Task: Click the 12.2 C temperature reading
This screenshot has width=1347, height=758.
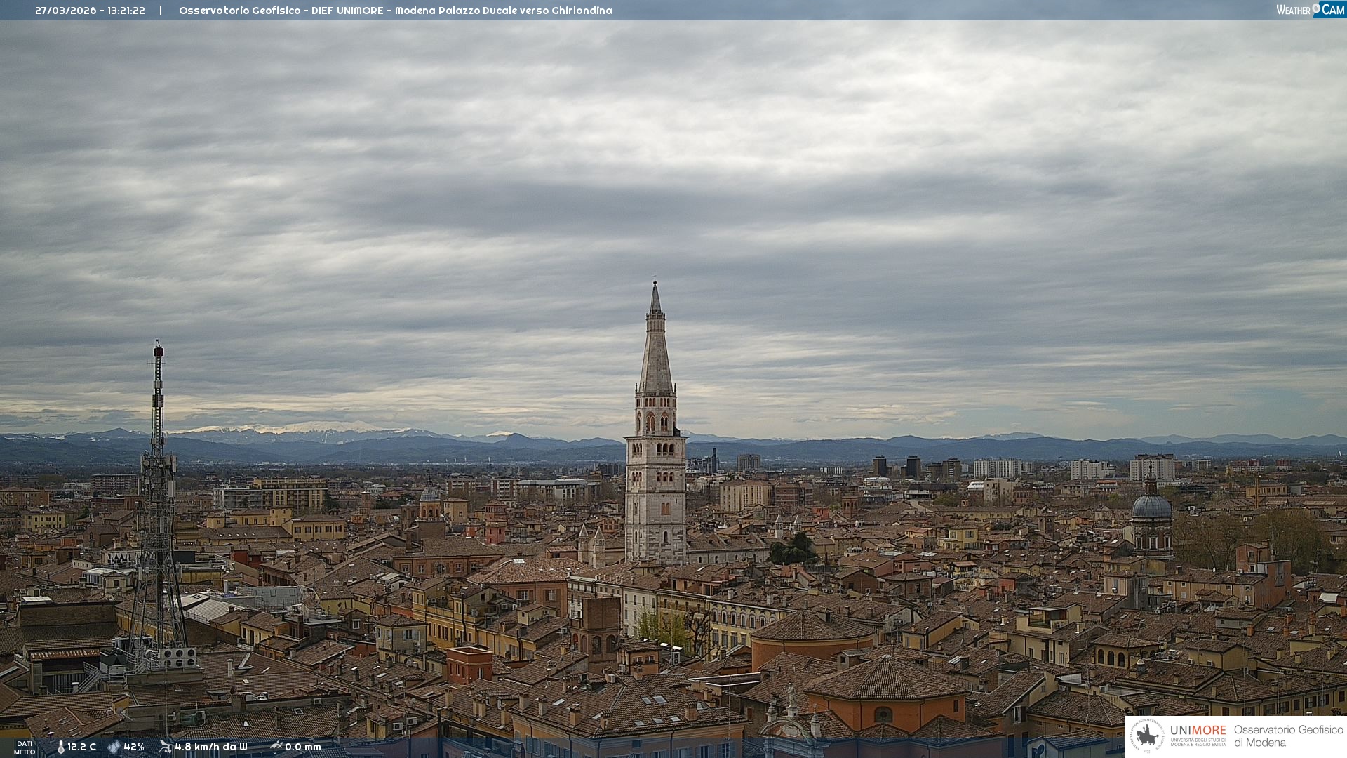Action: [82, 747]
